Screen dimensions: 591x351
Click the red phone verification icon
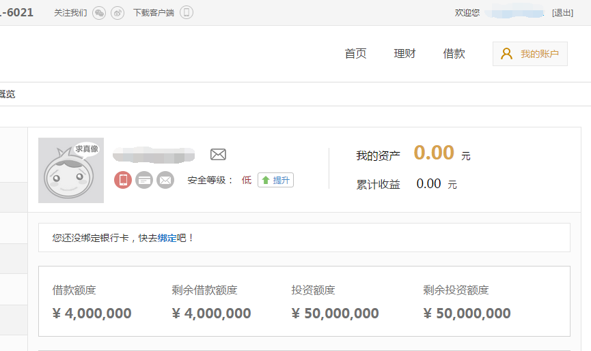point(123,180)
